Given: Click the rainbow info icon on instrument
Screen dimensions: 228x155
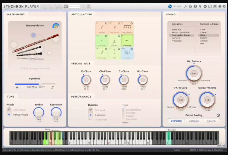Looking at the screenshot, I should point(56,26).
